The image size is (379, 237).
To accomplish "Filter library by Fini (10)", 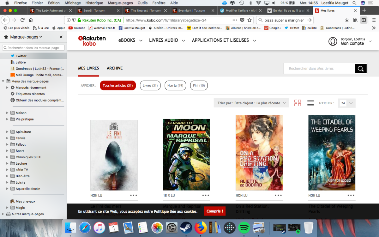I will [199, 86].
